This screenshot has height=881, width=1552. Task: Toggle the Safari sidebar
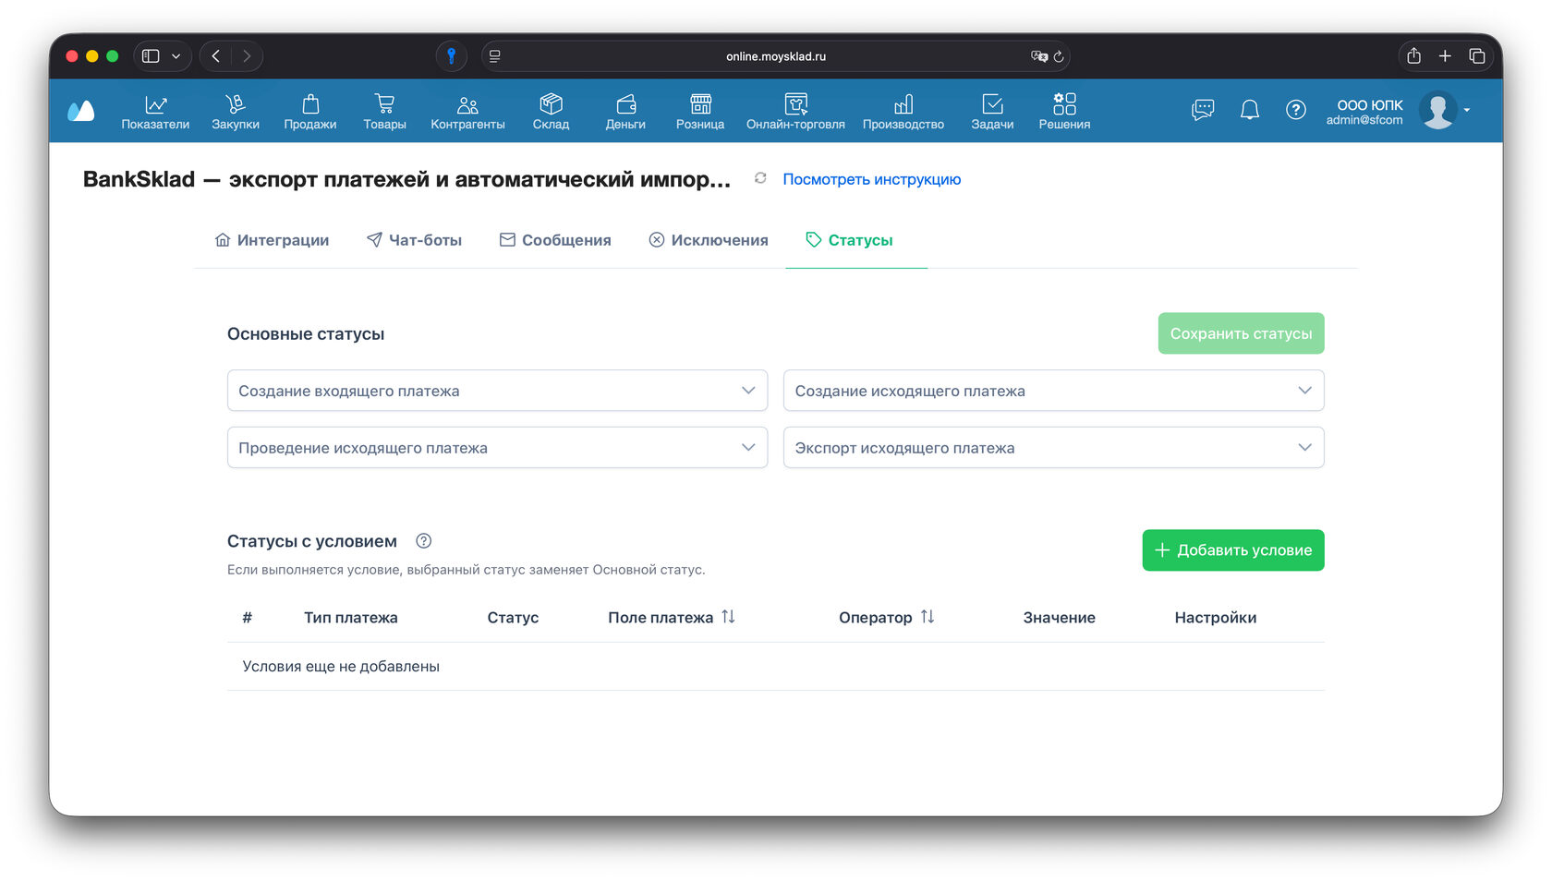(x=151, y=56)
